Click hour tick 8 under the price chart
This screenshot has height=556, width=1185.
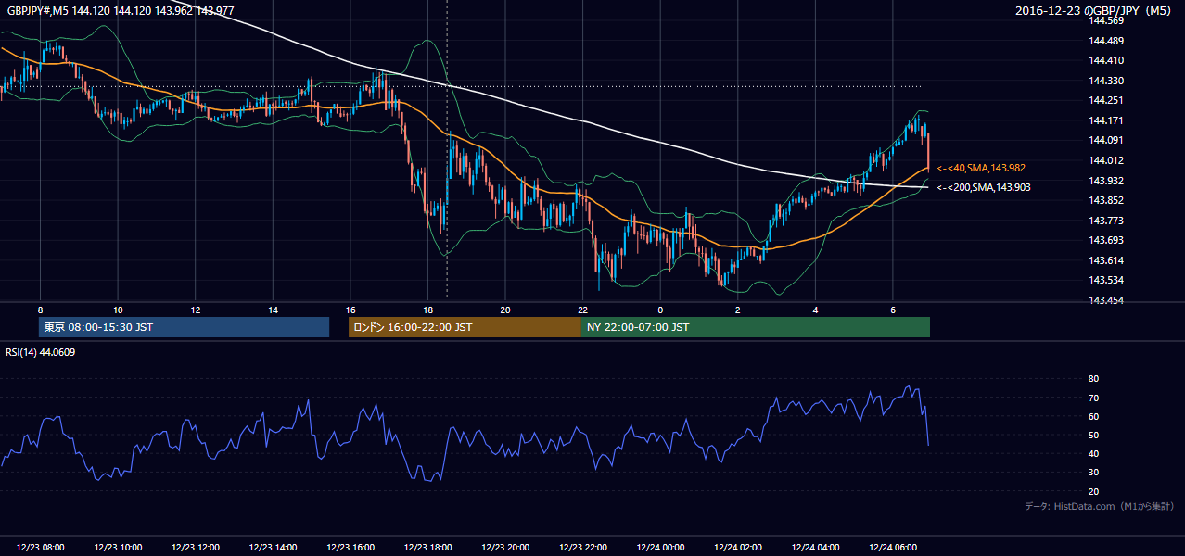pyautogui.click(x=41, y=310)
